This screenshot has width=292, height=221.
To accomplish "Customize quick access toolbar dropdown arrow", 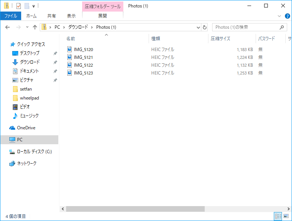I will [33, 6].
